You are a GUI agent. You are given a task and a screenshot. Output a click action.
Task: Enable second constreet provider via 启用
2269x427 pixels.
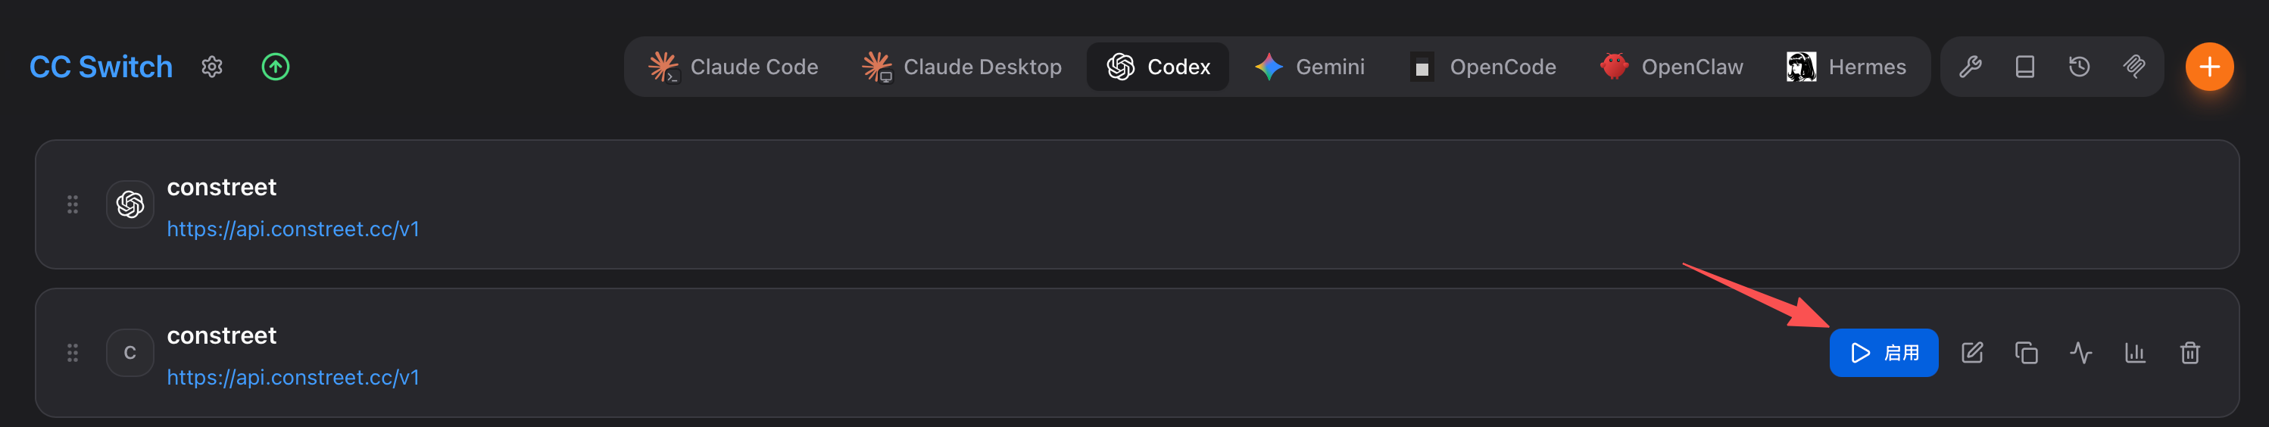pyautogui.click(x=1884, y=353)
